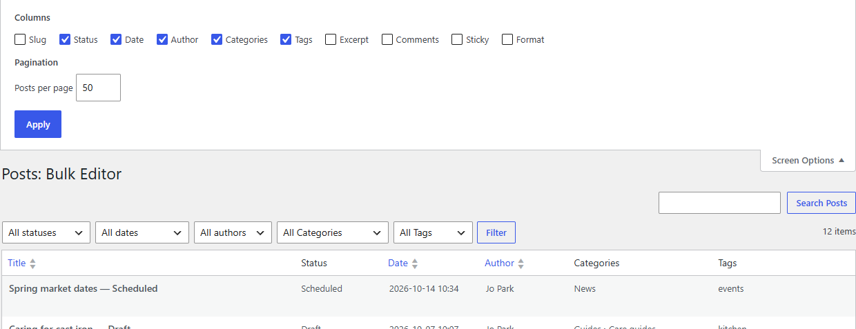Screen dimensions: 856x329
Task: Open the All statuses dropdown
Action: click(x=46, y=232)
